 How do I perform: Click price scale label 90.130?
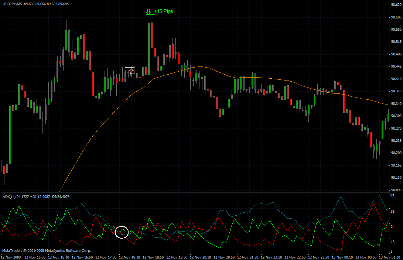(x=396, y=178)
